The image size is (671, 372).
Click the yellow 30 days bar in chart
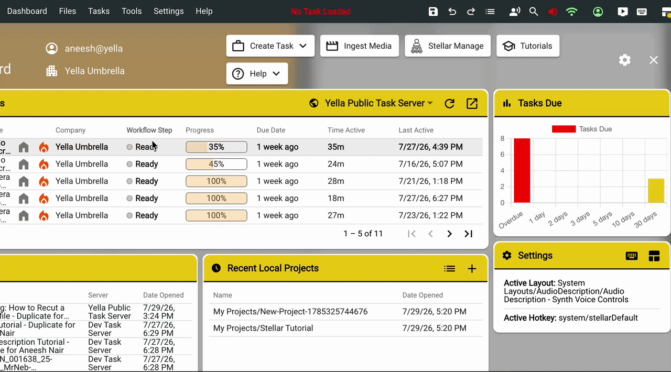coord(656,191)
